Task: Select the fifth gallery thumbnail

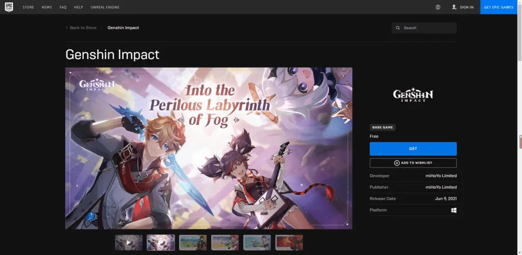Action: click(257, 243)
